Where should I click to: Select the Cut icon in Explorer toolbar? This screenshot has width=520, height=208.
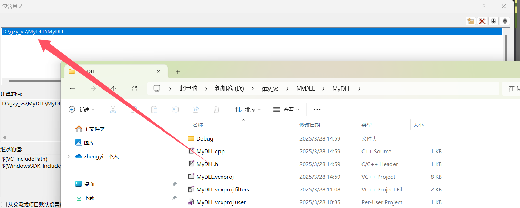tap(113, 109)
